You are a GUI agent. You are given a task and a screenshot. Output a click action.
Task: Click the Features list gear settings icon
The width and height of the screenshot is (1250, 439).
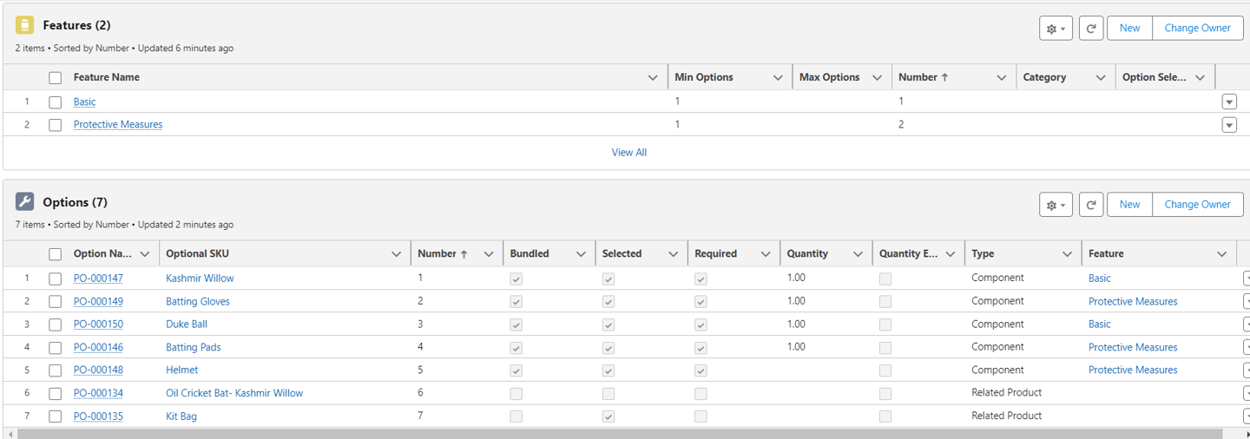pos(1056,29)
